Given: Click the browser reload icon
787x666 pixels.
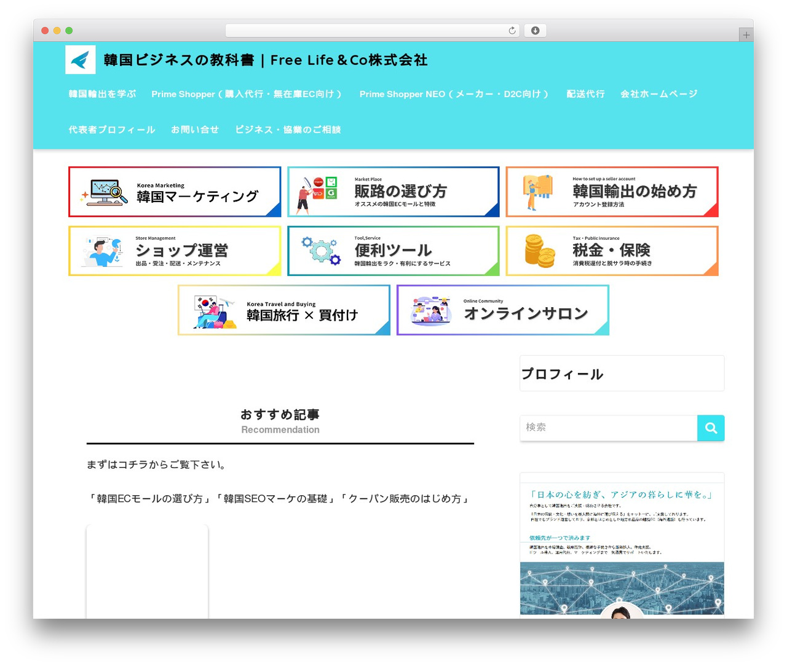Looking at the screenshot, I should [x=512, y=31].
